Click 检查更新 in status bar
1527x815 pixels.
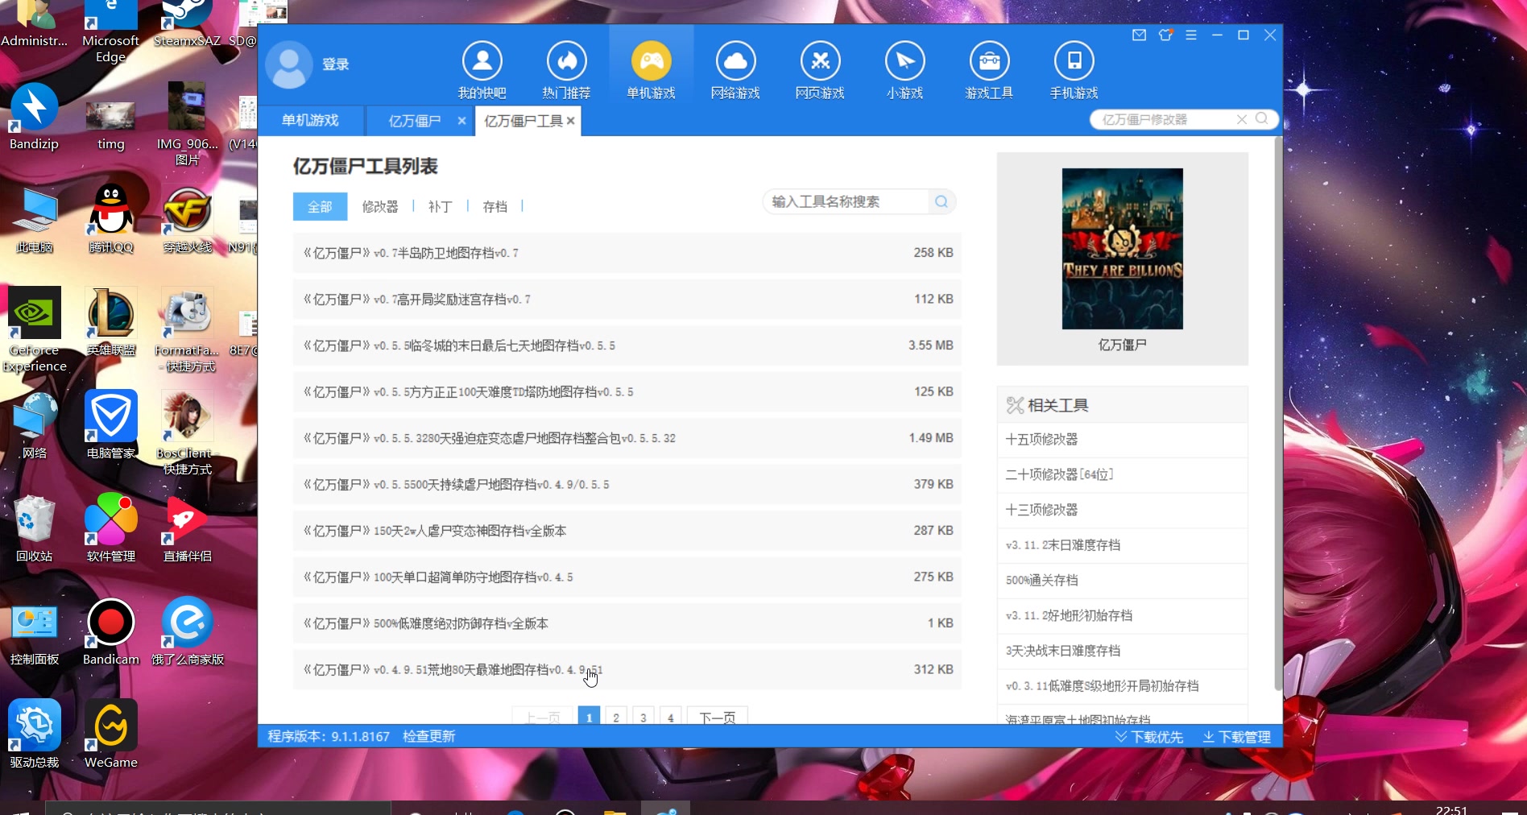point(428,736)
